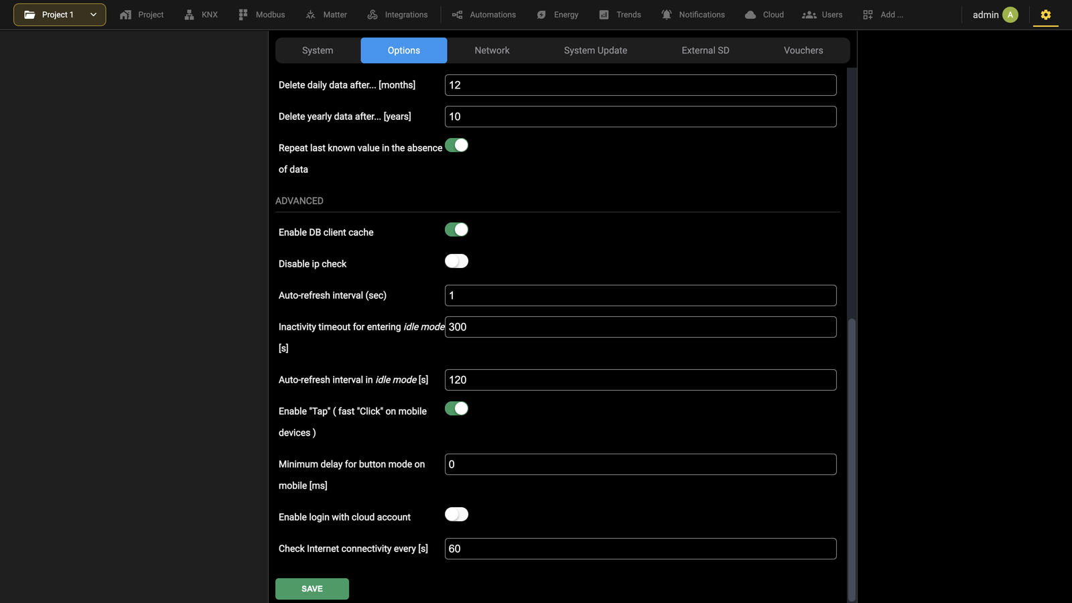This screenshot has height=603, width=1072.
Task: Click Minimum delay for button mode field
Action: (641, 464)
